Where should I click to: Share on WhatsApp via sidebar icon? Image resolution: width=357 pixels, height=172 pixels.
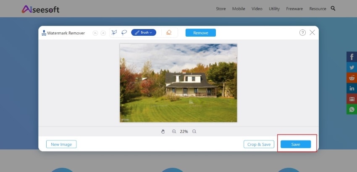(x=352, y=109)
